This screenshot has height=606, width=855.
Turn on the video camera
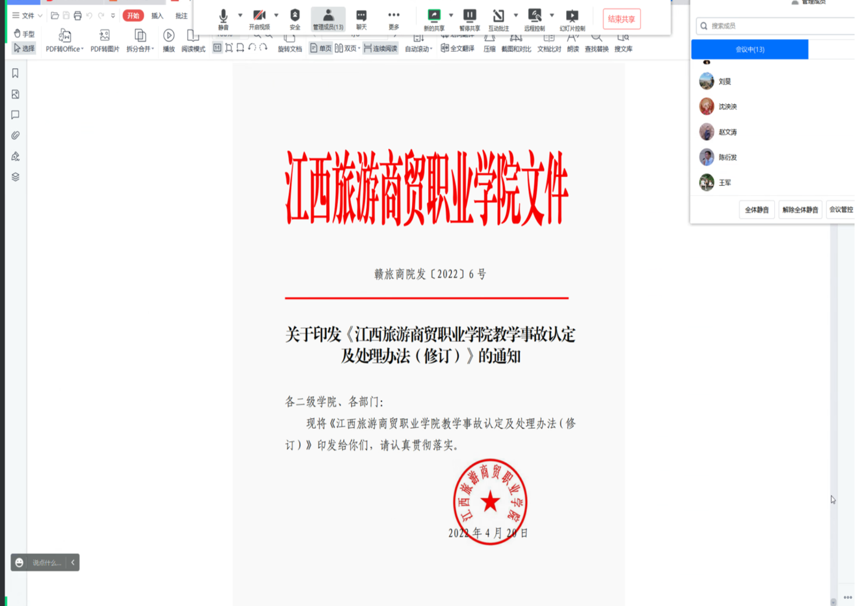[x=259, y=19]
